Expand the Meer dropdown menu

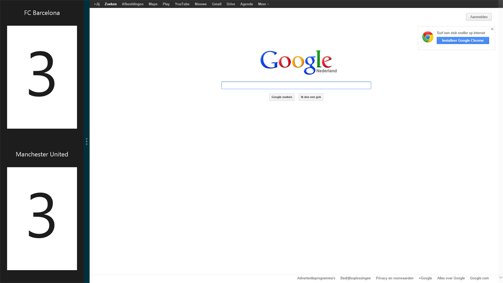click(x=263, y=4)
